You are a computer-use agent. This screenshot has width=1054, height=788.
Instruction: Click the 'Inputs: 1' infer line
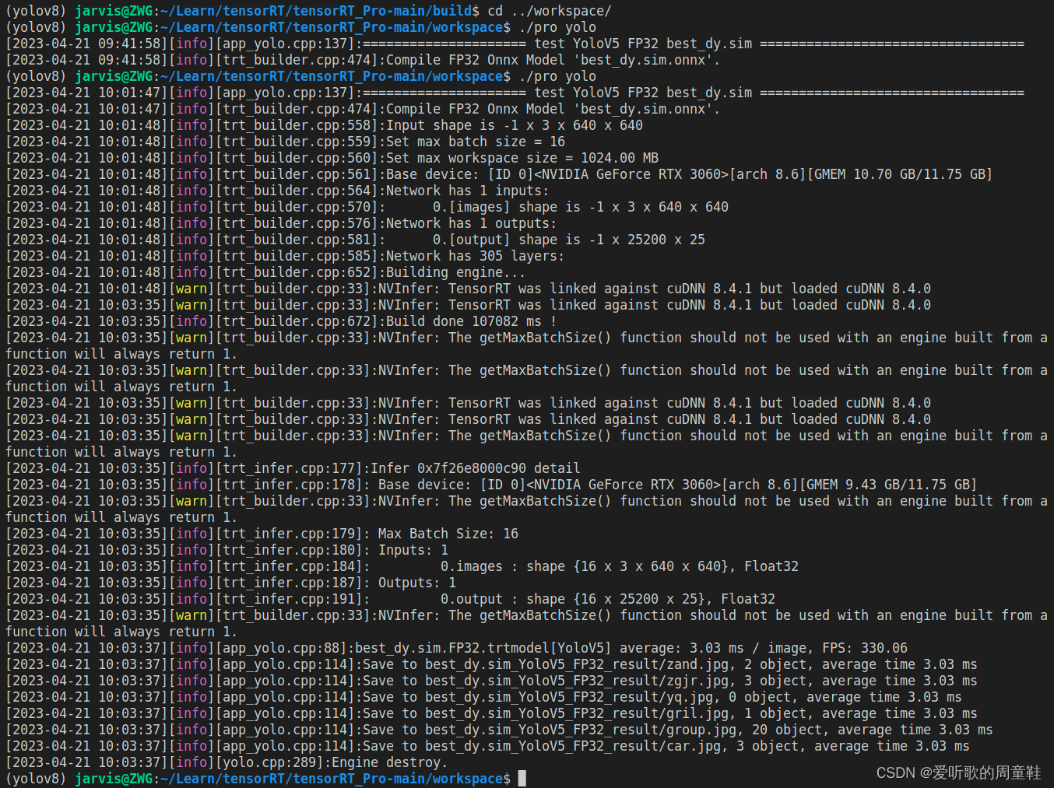click(413, 550)
